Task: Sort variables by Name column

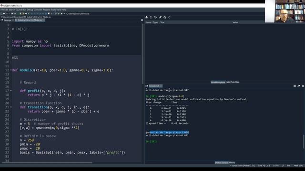Action: pos(148,22)
